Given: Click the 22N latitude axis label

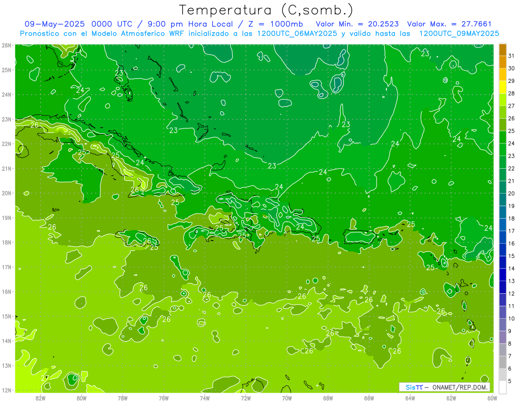Looking at the screenshot, I should (x=6, y=144).
